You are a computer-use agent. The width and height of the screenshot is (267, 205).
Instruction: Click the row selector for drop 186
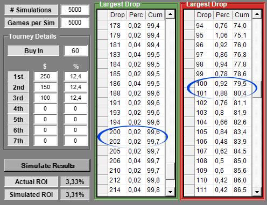click(x=103, y=84)
